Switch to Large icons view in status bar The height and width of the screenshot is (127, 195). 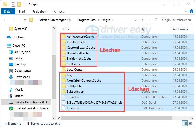click(x=191, y=123)
